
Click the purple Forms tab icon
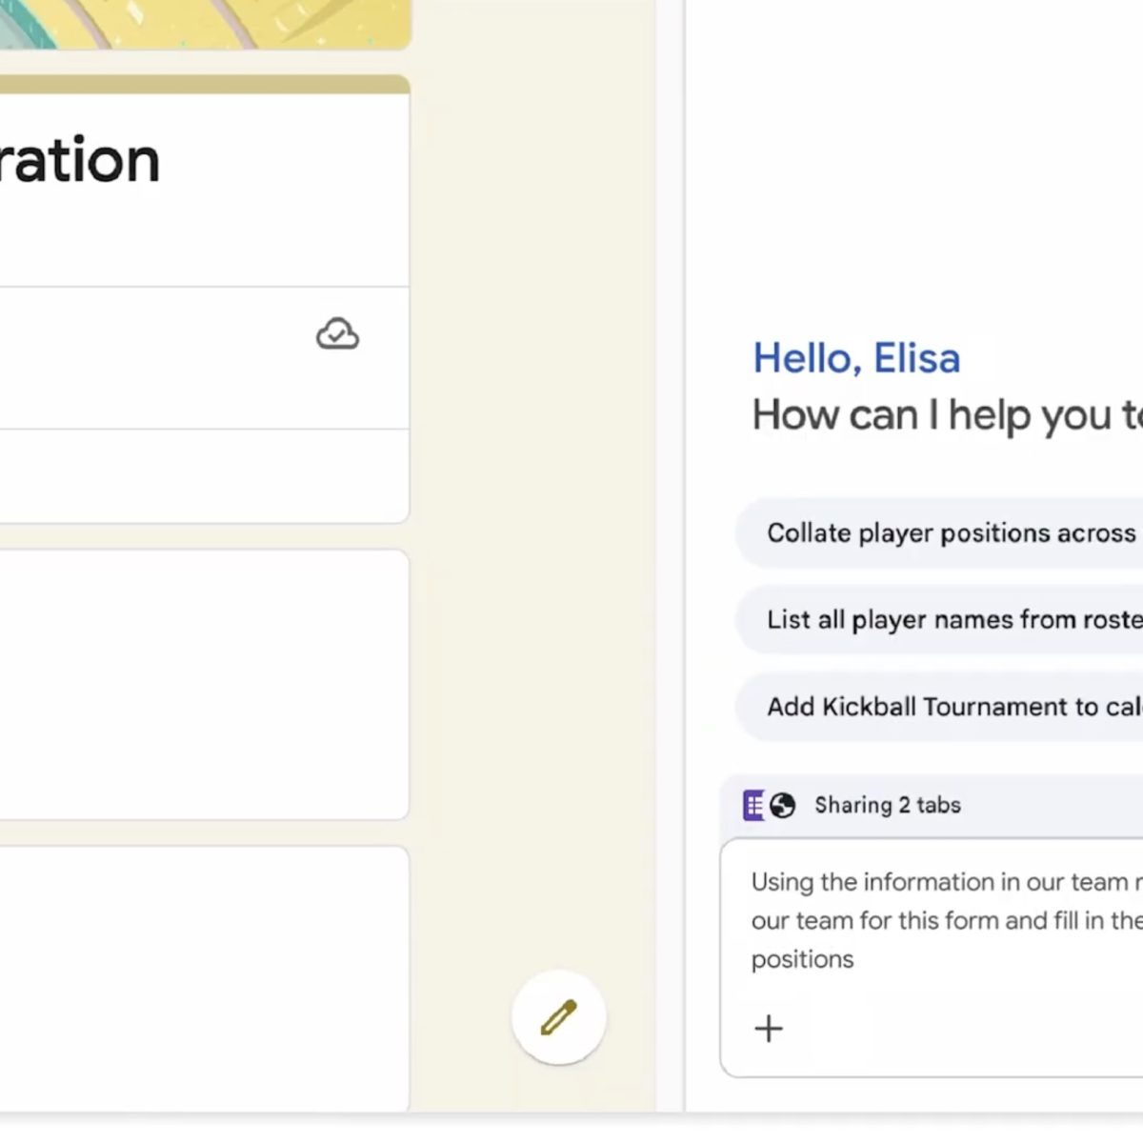pos(753,805)
